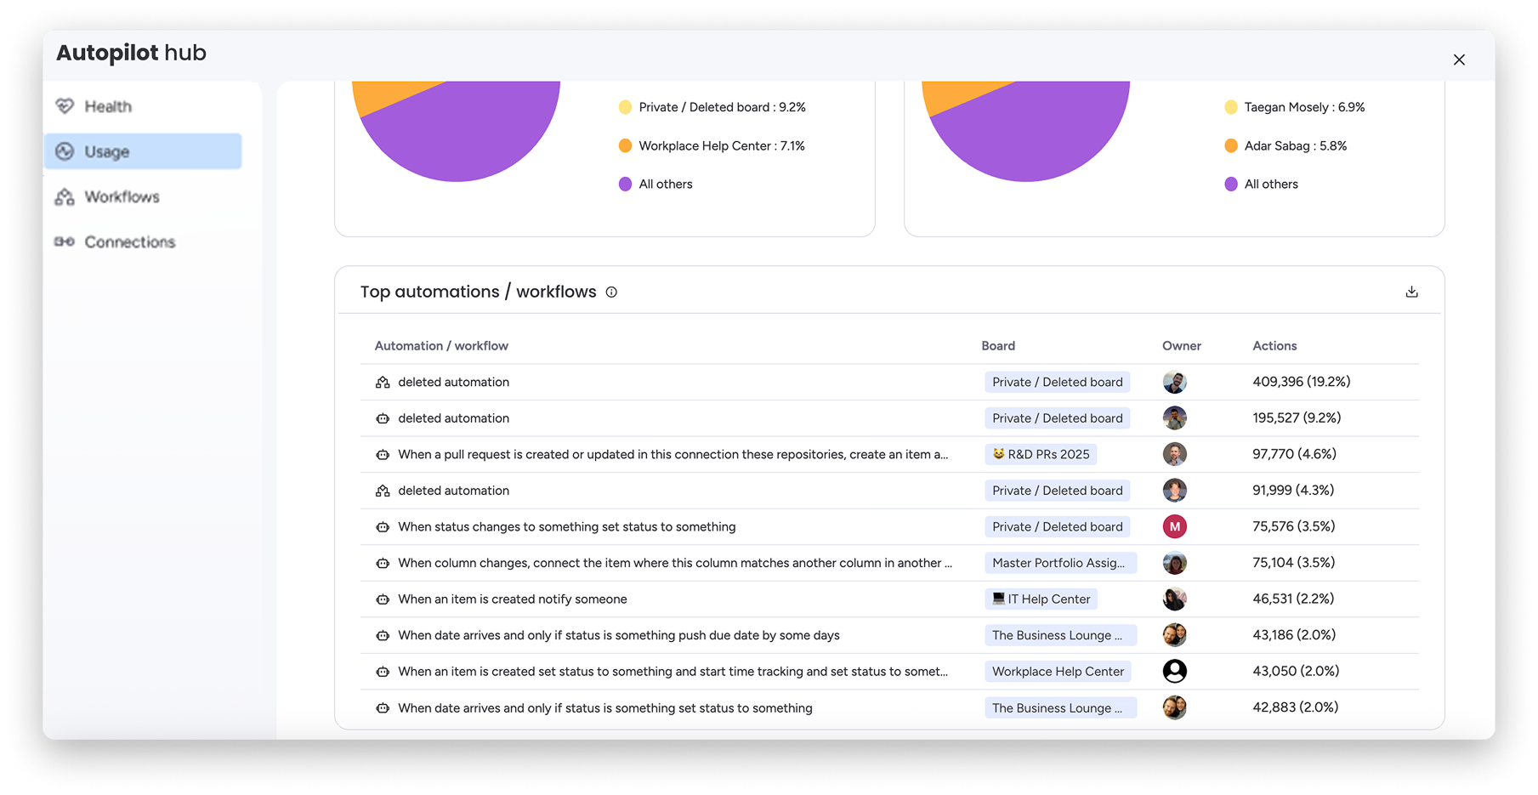Click automation robot icon for pull request row

(x=383, y=455)
